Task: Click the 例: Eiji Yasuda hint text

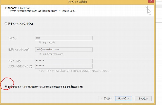Action: coord(47,43)
